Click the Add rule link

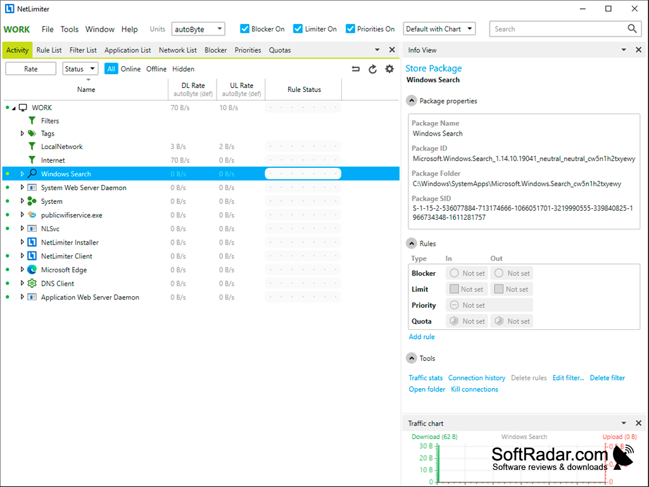point(421,337)
